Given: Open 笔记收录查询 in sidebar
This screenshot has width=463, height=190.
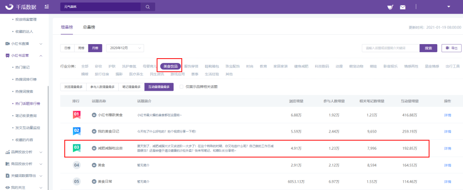Looking at the screenshot, I should pos(26,116).
